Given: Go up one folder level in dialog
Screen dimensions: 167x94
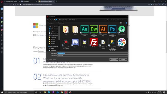Looking at the screenshot, I should point(54,20).
